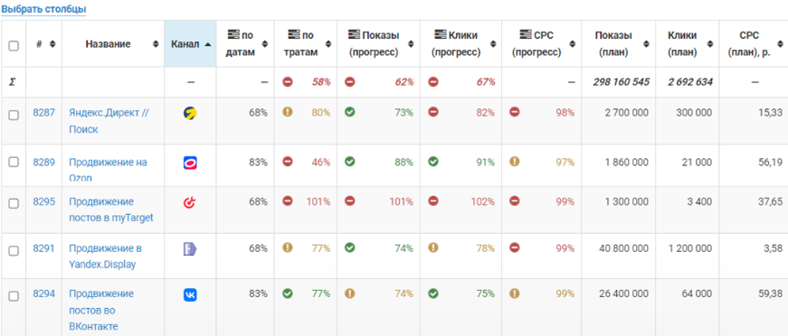Open the Выбрать столбцы link
This screenshot has width=788, height=336.
tap(43, 9)
